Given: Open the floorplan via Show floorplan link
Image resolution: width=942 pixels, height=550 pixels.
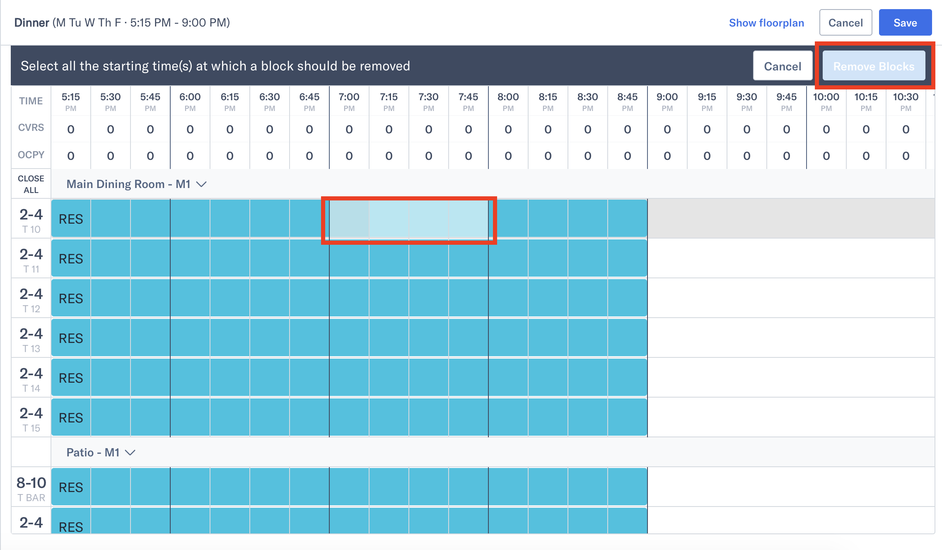Looking at the screenshot, I should (766, 23).
